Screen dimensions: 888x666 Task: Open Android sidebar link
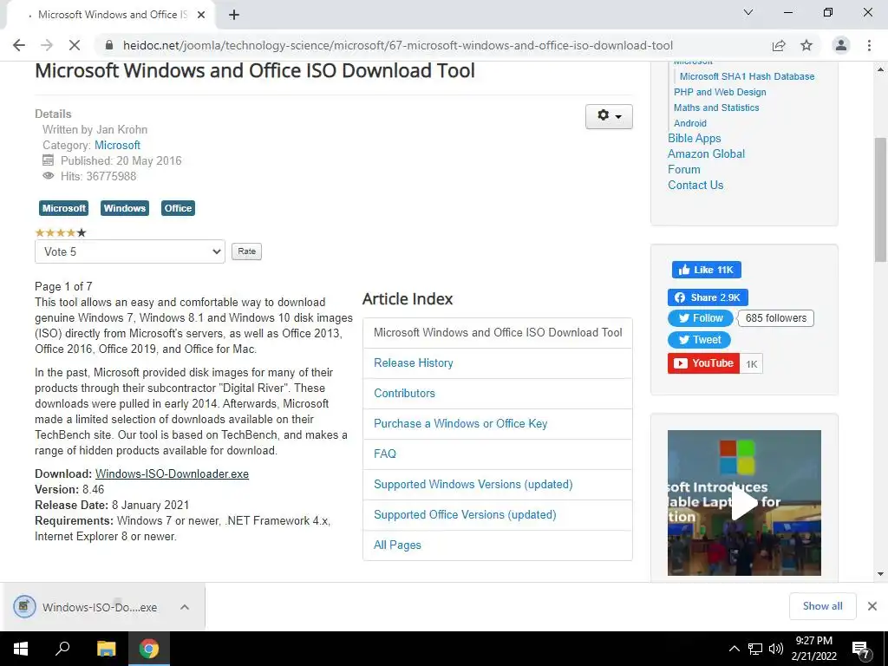pos(689,123)
